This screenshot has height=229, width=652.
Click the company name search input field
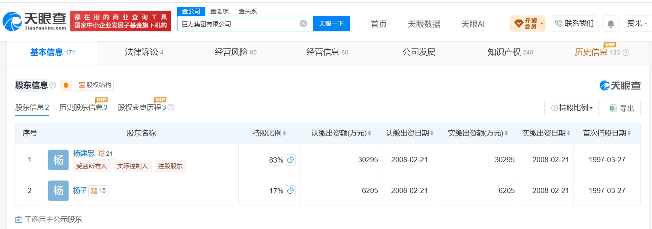click(238, 24)
